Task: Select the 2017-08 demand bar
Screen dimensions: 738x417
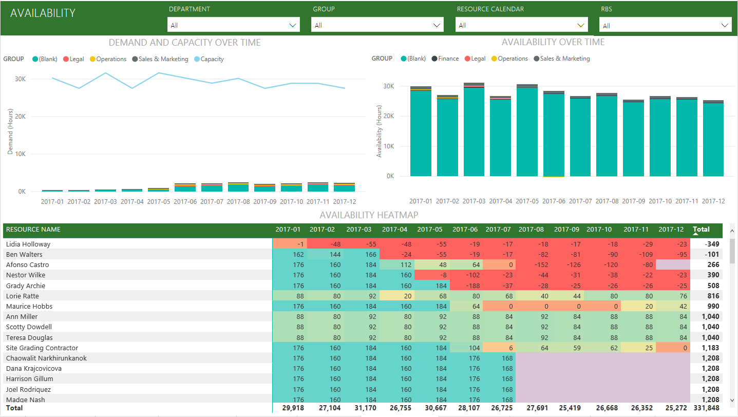Action: (238, 187)
